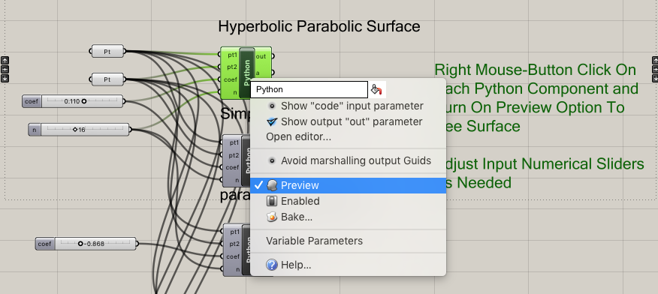
Task: Click the Preview head icon in menu
Action: pyautogui.click(x=272, y=185)
